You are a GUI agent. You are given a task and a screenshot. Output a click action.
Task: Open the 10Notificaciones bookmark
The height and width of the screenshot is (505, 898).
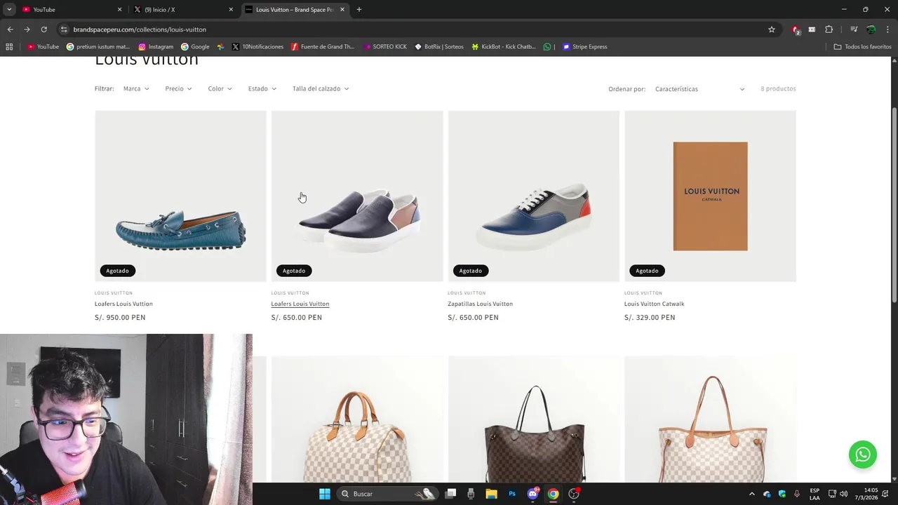[x=257, y=47]
